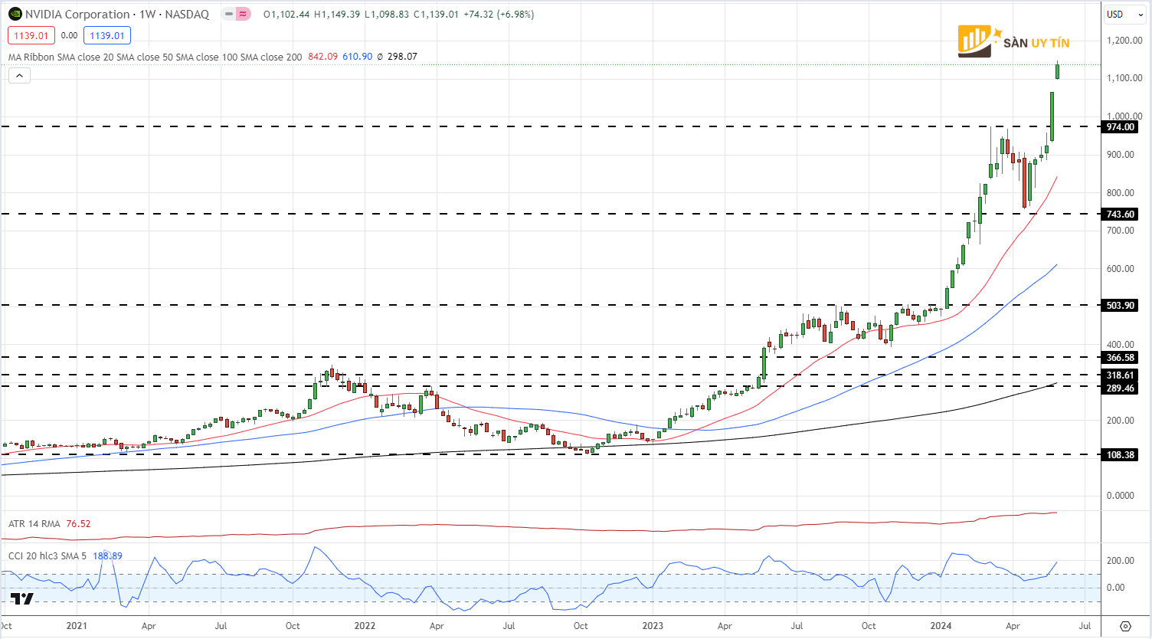Image resolution: width=1152 pixels, height=639 pixels.
Task: Open the chart settings gear icon
Action: 1125,626
